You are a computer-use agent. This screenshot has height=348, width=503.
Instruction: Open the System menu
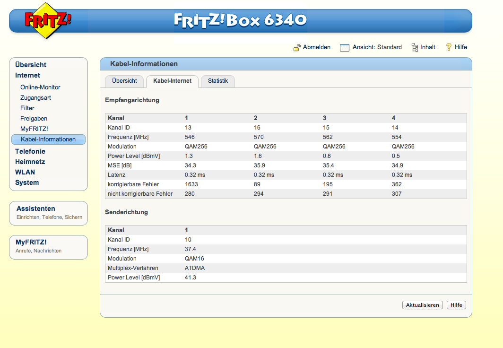point(27,183)
